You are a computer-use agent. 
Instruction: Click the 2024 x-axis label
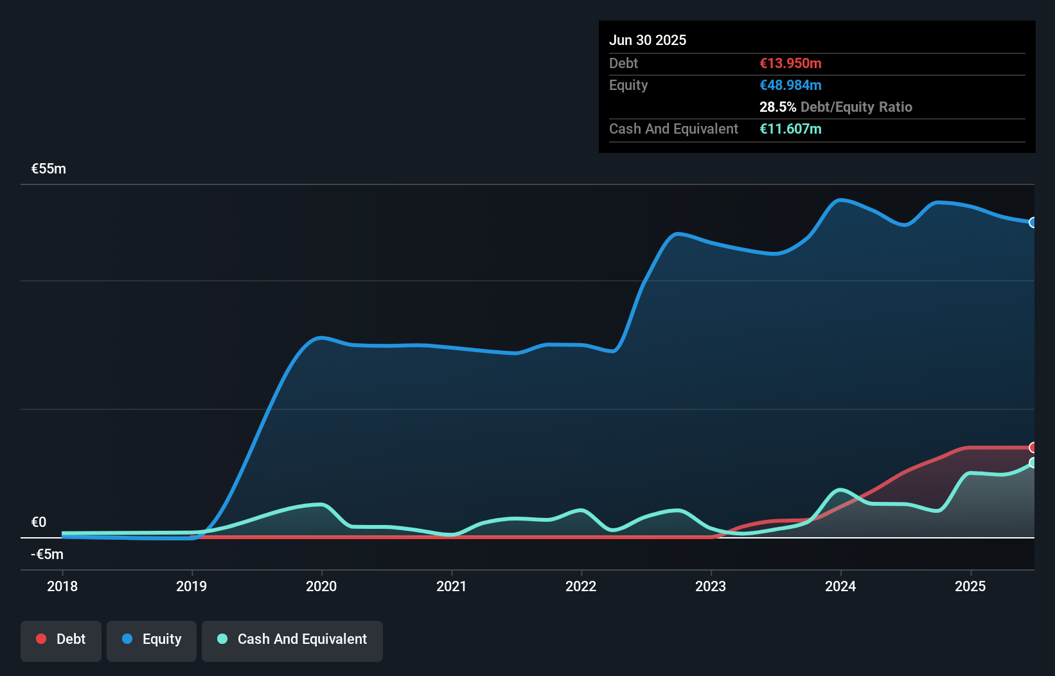tap(840, 586)
